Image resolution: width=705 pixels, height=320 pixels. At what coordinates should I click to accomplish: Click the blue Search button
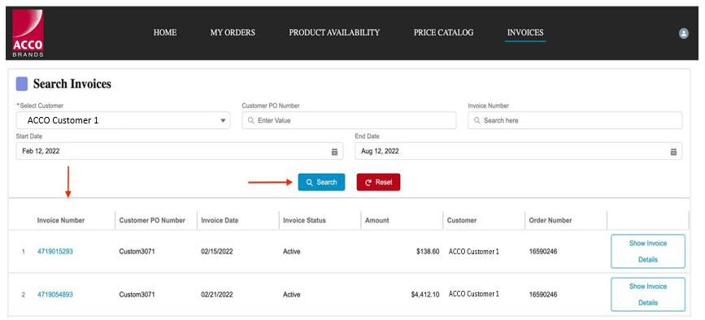coord(321,182)
